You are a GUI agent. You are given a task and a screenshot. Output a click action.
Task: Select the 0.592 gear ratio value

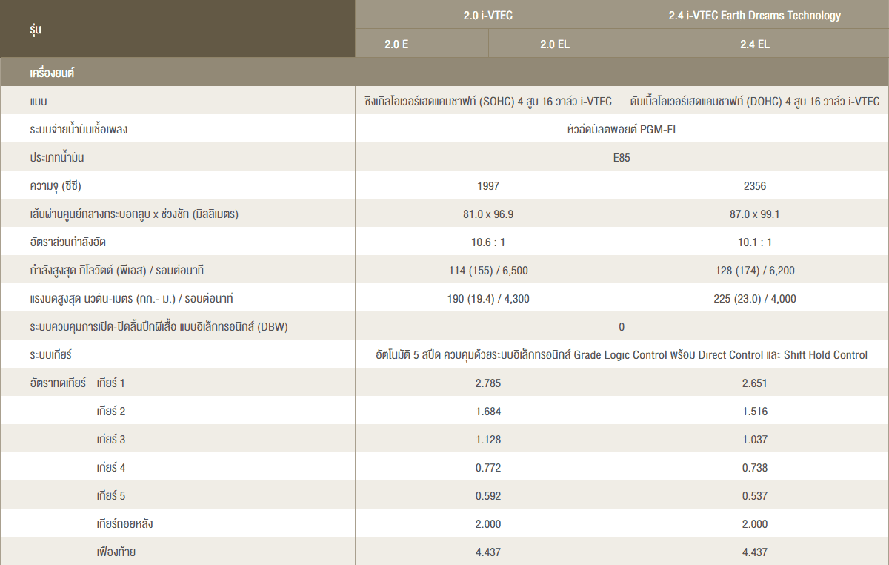[x=488, y=496]
